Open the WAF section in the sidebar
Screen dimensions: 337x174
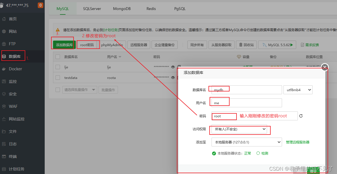pos(13,106)
